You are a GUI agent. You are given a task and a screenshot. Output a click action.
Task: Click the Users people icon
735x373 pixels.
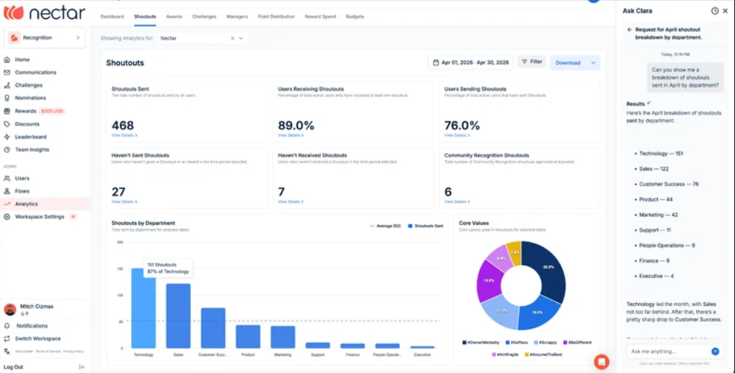tap(6, 178)
